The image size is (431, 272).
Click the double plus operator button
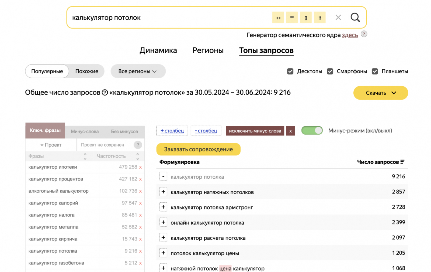[278, 18]
